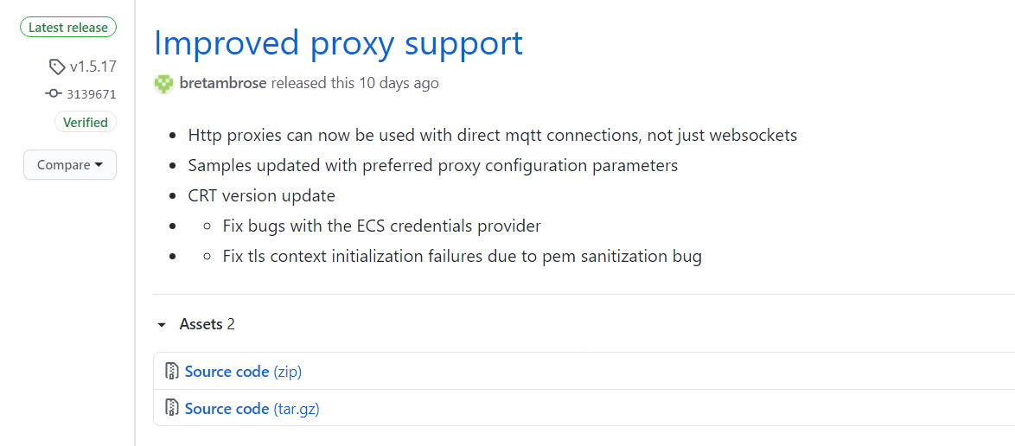The width and height of the screenshot is (1015, 446).
Task: Click the ECS credentials provider bullet text
Action: coord(381,226)
